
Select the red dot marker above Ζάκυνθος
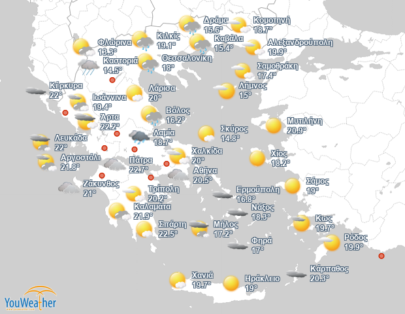(102, 175)
